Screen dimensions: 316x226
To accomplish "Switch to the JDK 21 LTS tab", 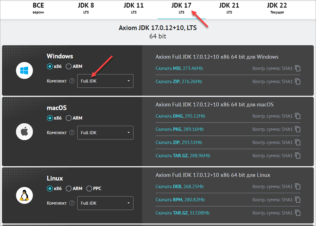I will coord(229,8).
